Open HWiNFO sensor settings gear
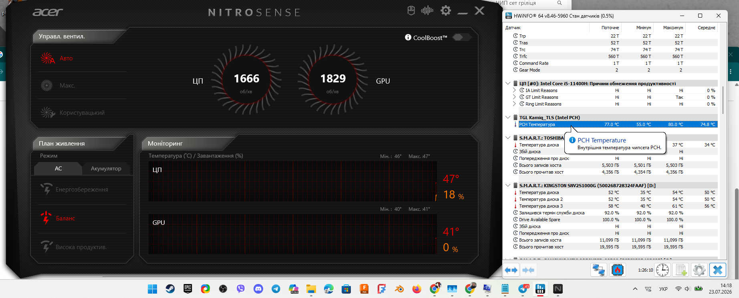 (x=699, y=270)
